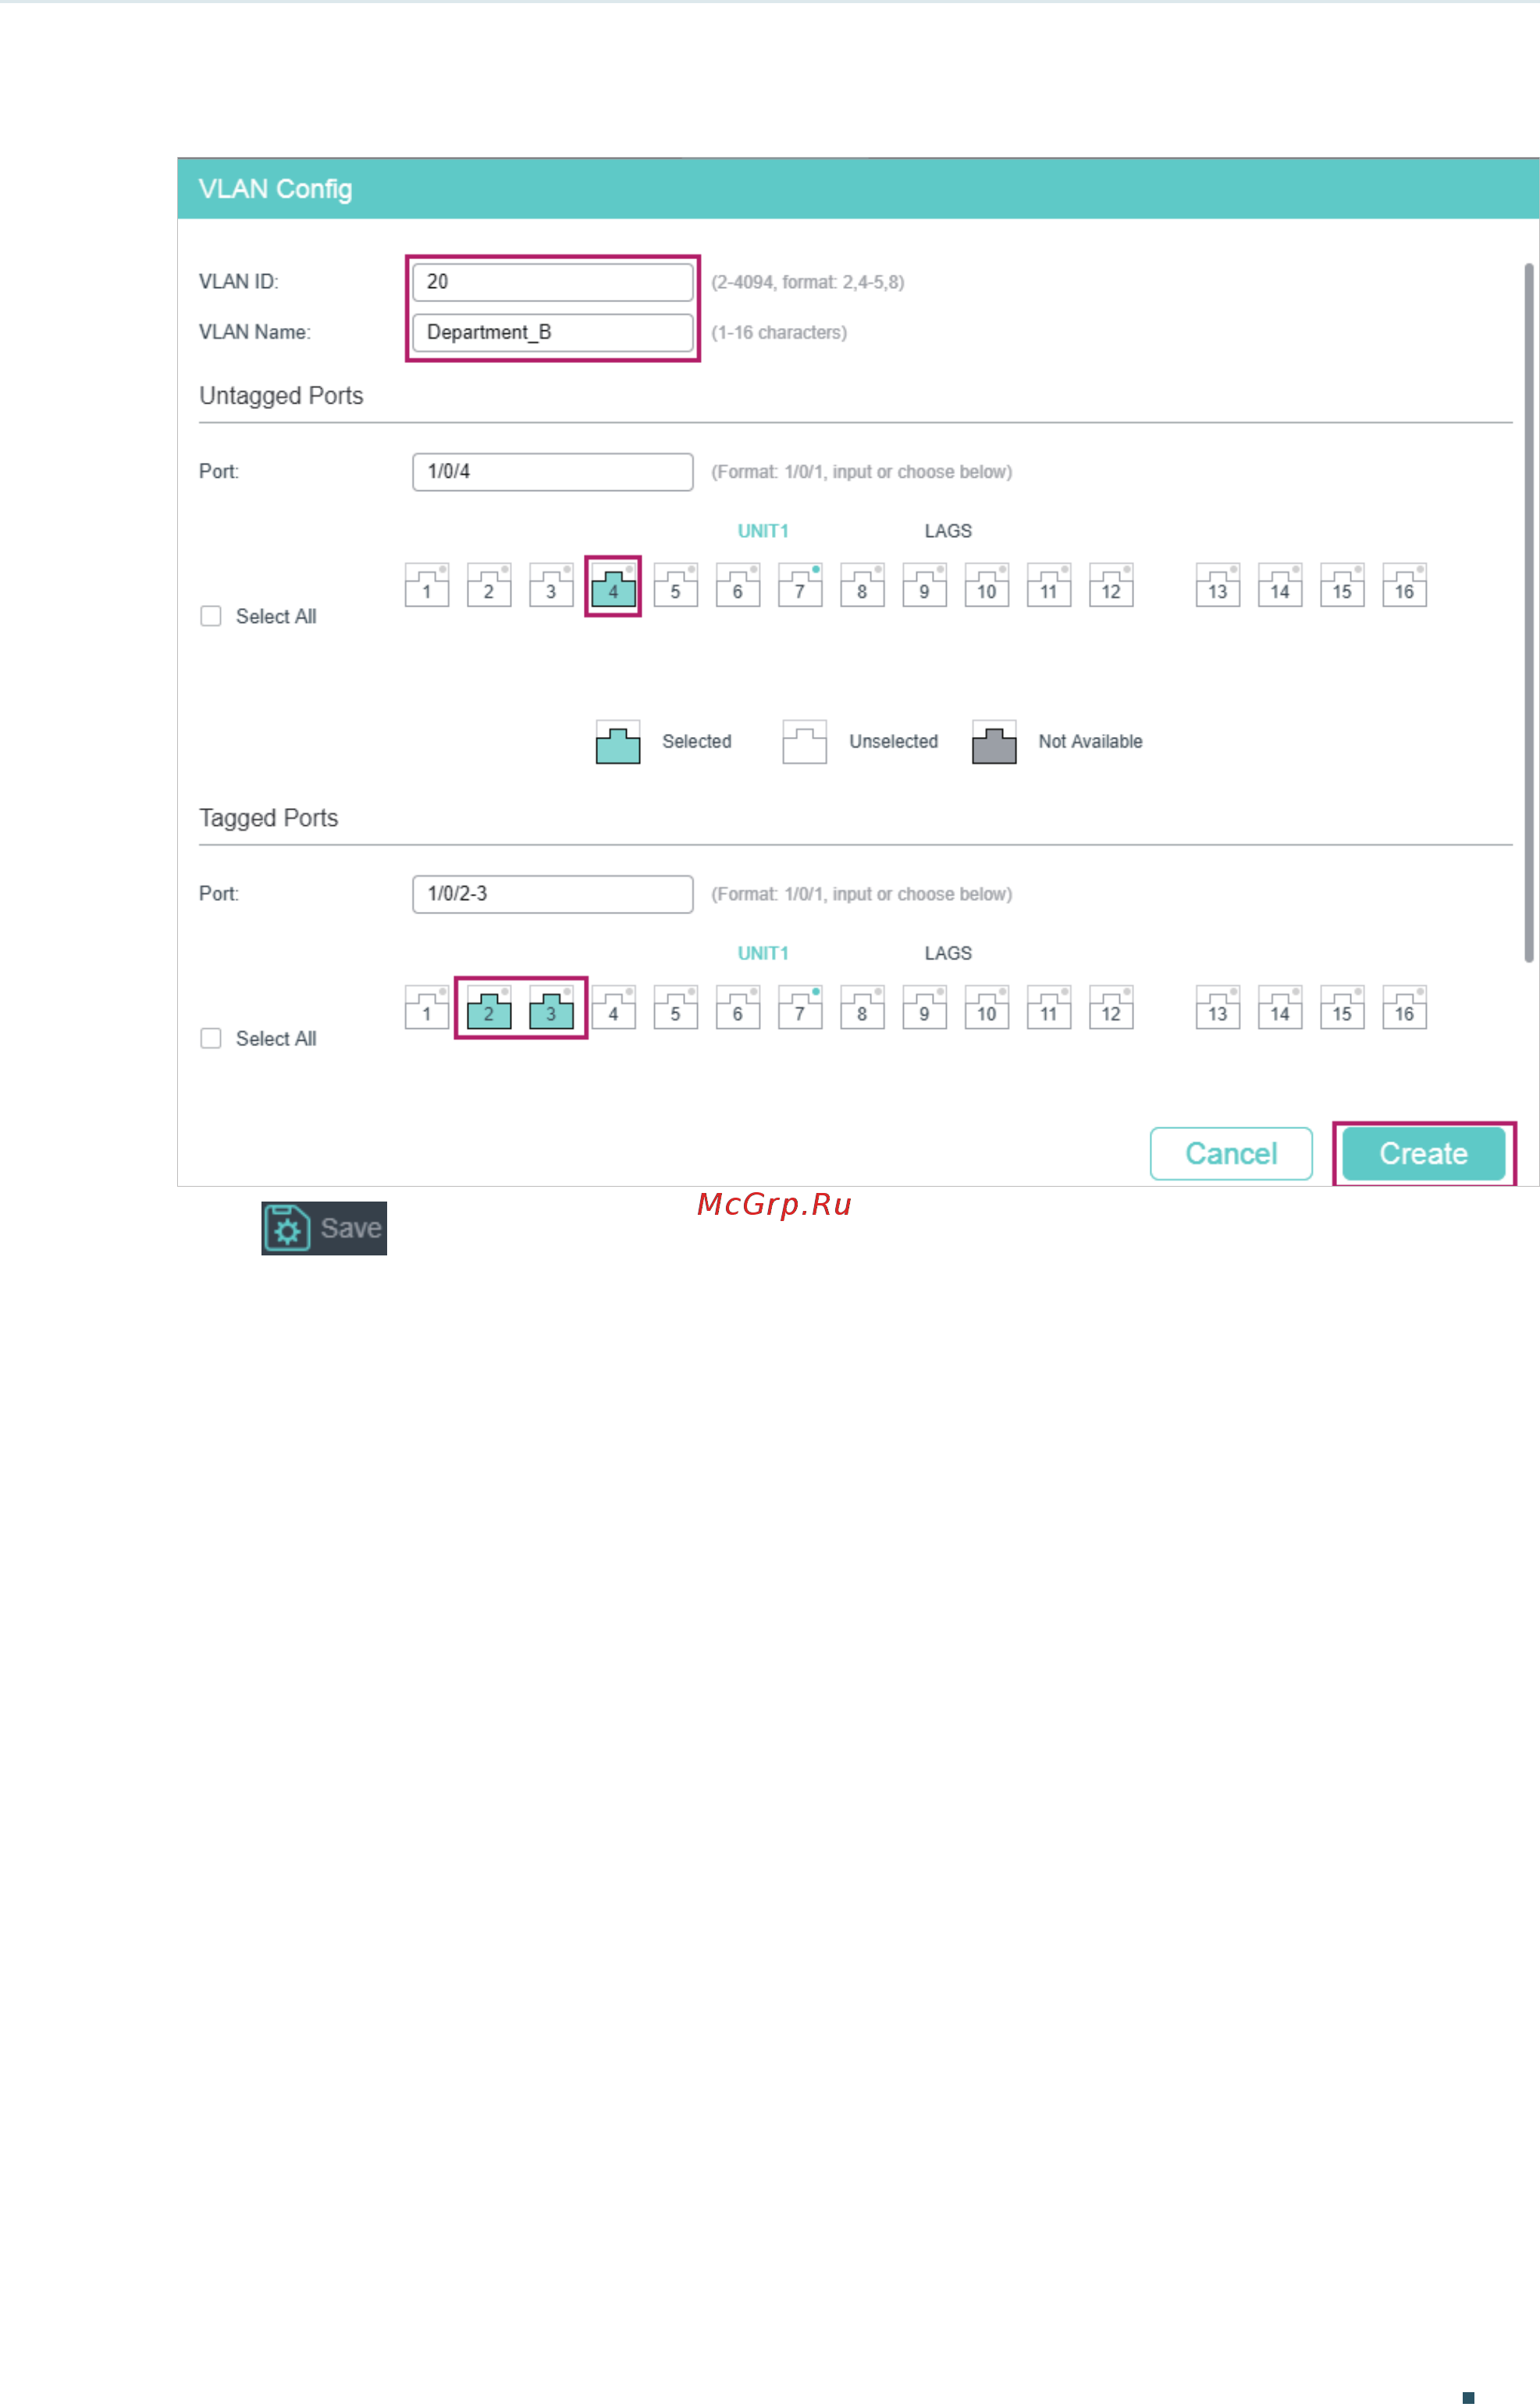Switch to UNIT1 in Untagged Ports
The image size is (1540, 2407).
(x=763, y=531)
